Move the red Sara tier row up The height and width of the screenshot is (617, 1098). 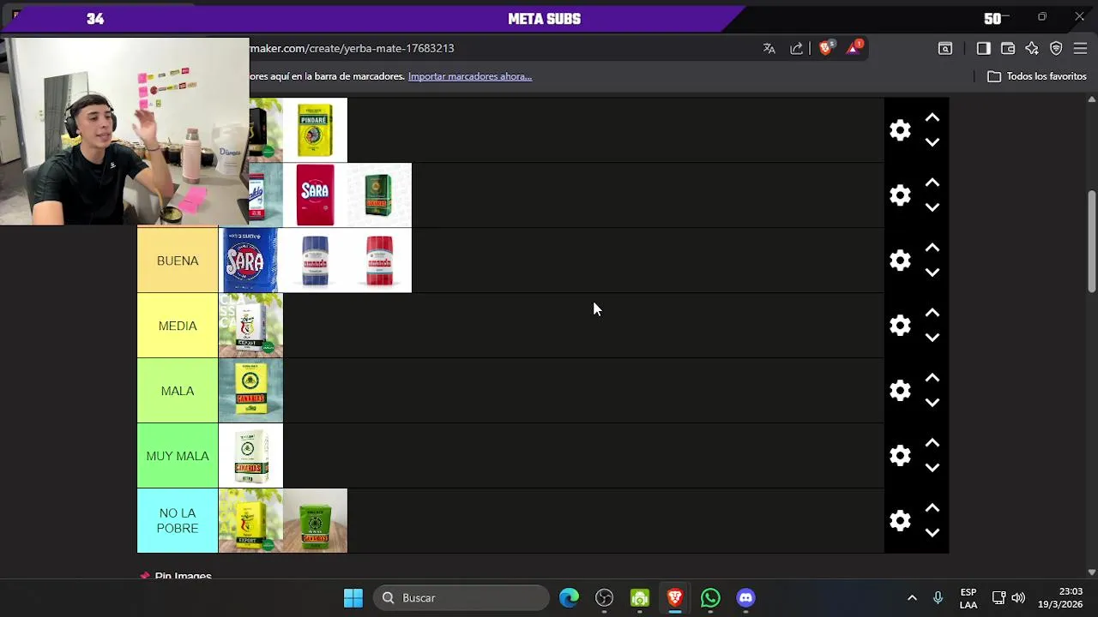[932, 183]
